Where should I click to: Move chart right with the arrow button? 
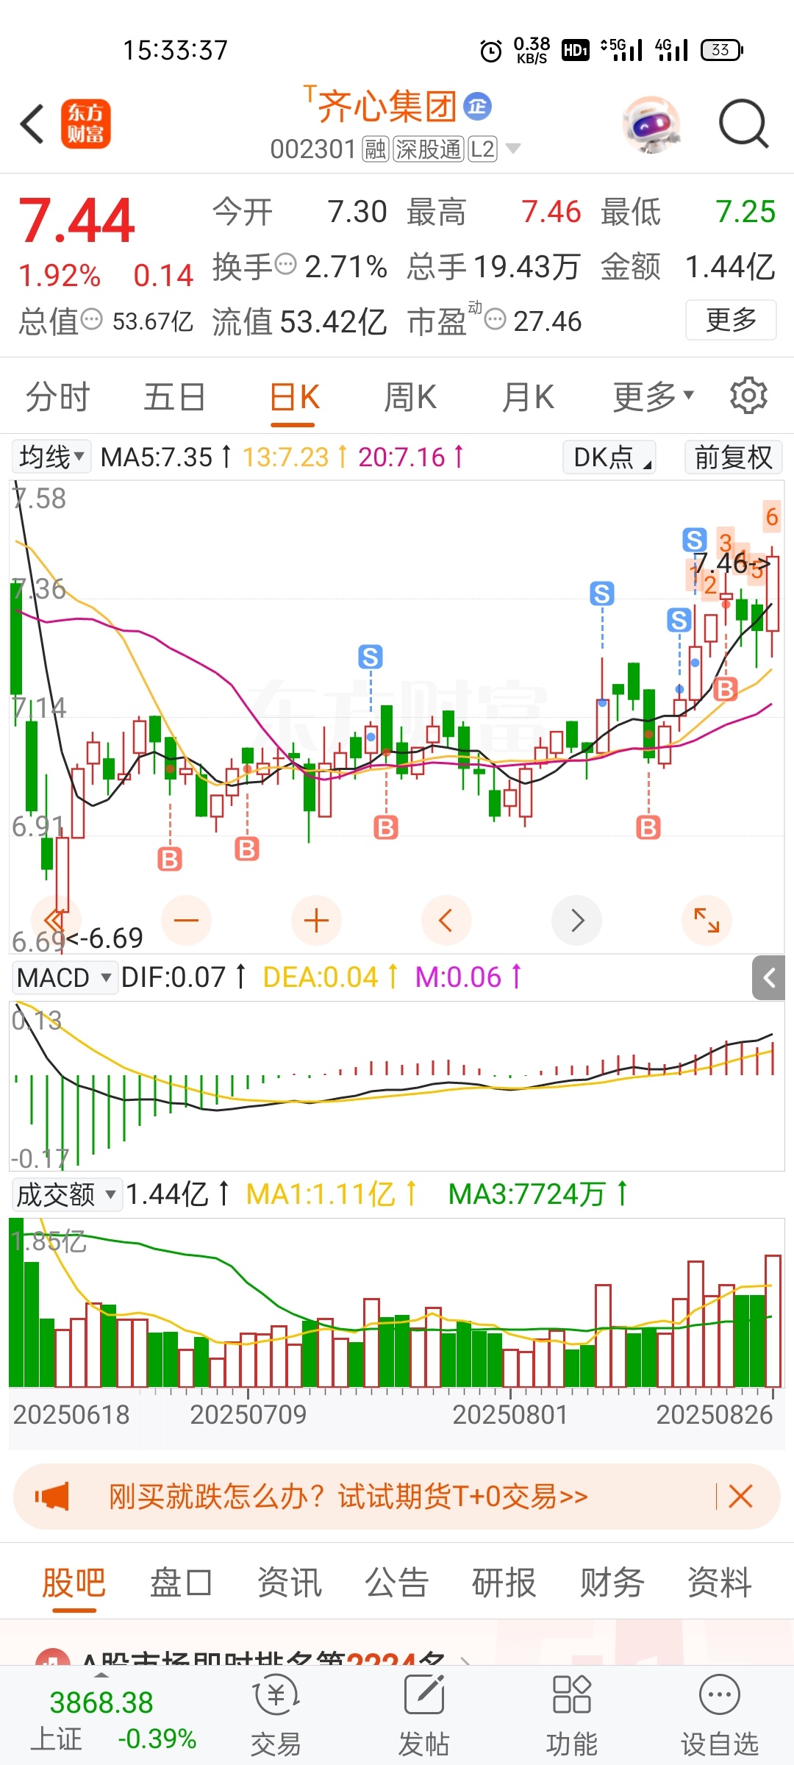[x=576, y=920]
